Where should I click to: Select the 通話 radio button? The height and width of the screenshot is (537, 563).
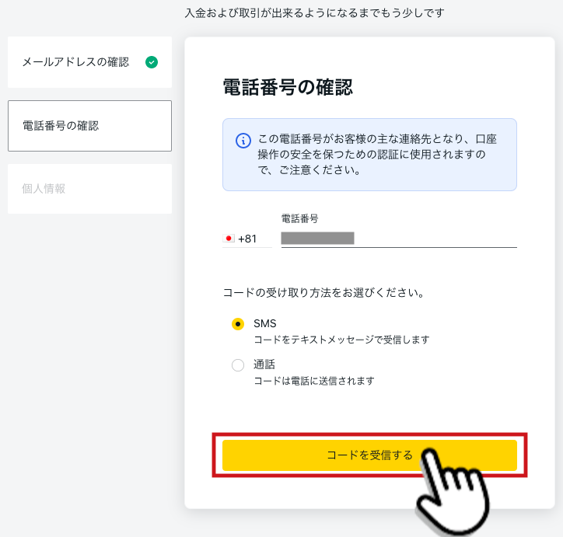pyautogui.click(x=238, y=365)
